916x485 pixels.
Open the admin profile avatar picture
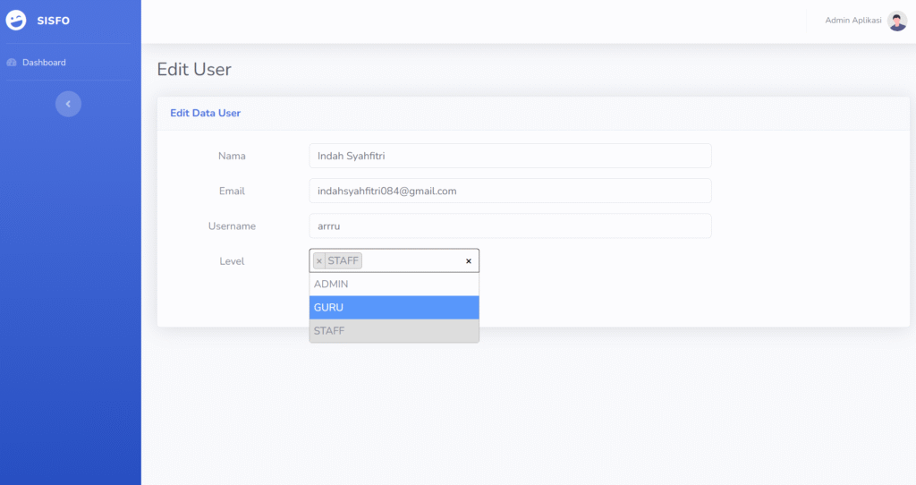click(x=897, y=21)
